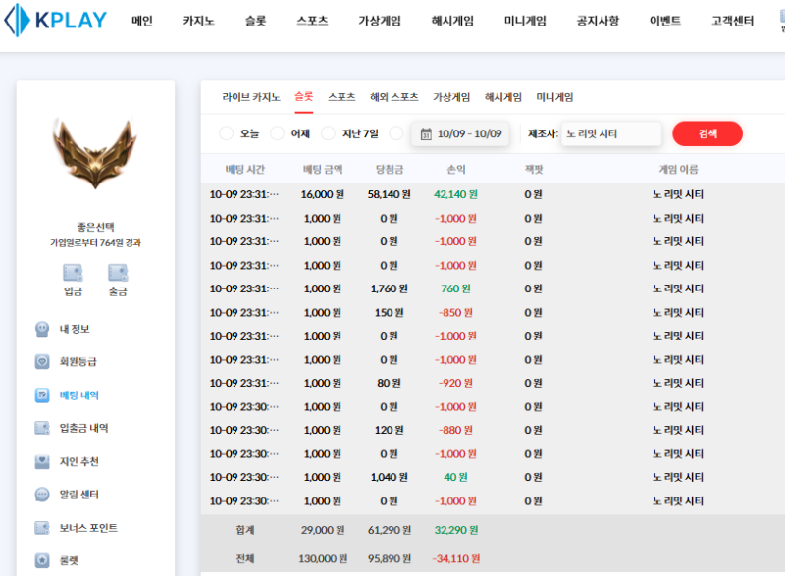This screenshot has height=576, width=785.
Task: Click the gold rank emblem avatar
Action: [x=95, y=155]
